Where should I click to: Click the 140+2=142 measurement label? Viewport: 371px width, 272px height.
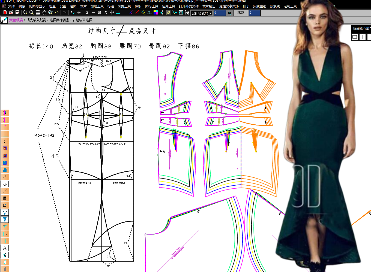point(44,135)
